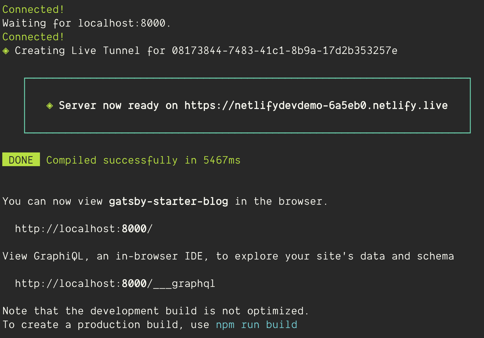
Task: Click the Compiled successfully message
Action: click(x=143, y=160)
